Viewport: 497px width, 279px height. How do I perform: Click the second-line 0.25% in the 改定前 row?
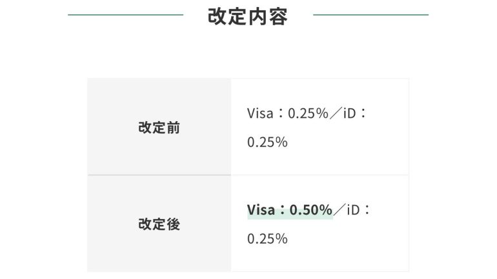267,142
